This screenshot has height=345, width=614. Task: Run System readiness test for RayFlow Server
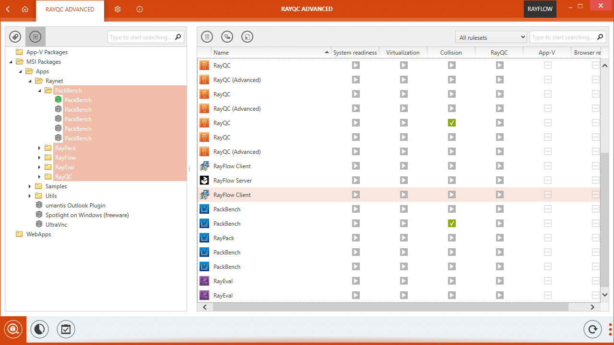tap(355, 181)
